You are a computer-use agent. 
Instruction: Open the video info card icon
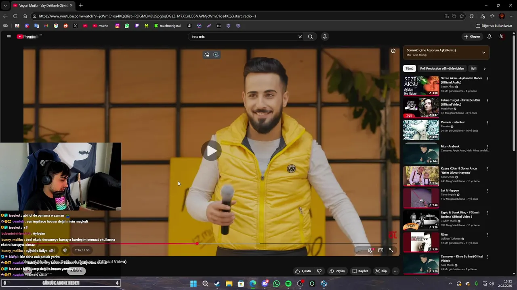(x=393, y=51)
